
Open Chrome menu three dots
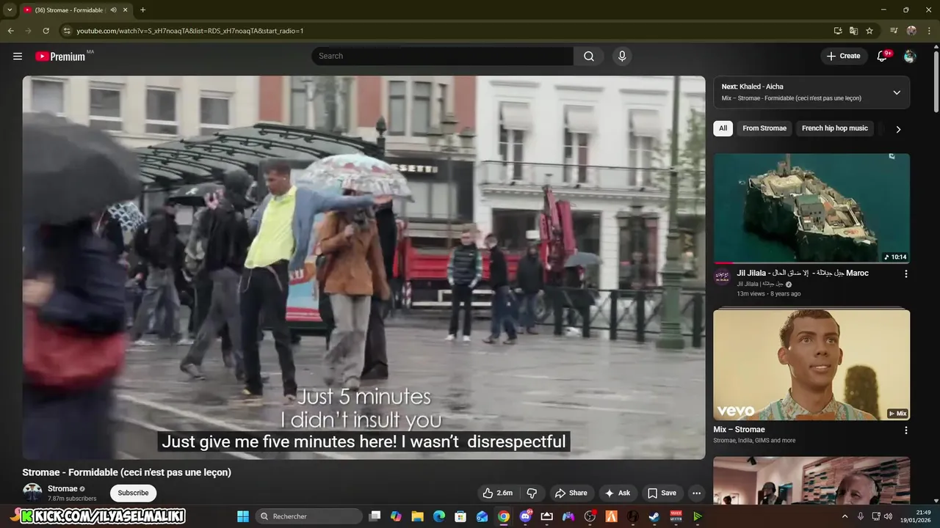pos(929,31)
